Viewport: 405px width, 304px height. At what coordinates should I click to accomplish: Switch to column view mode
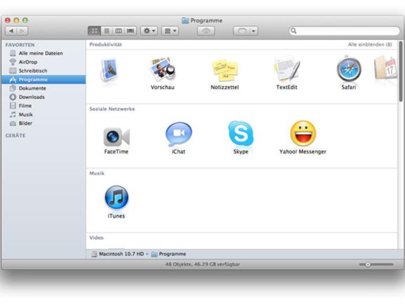[x=118, y=31]
